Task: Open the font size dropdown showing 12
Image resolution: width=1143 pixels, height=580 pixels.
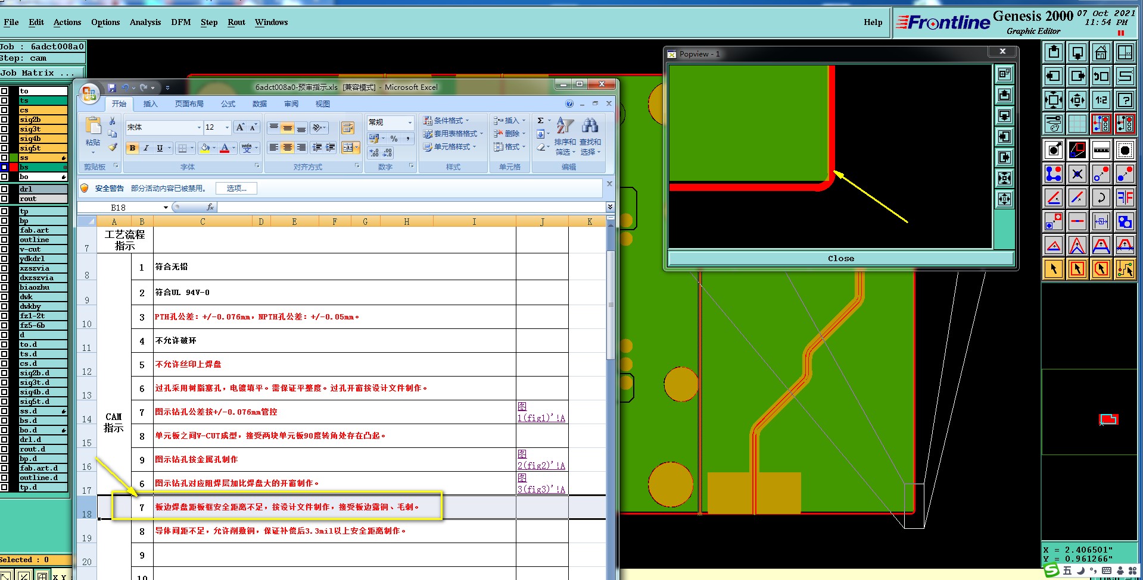Action: pyautogui.click(x=227, y=127)
